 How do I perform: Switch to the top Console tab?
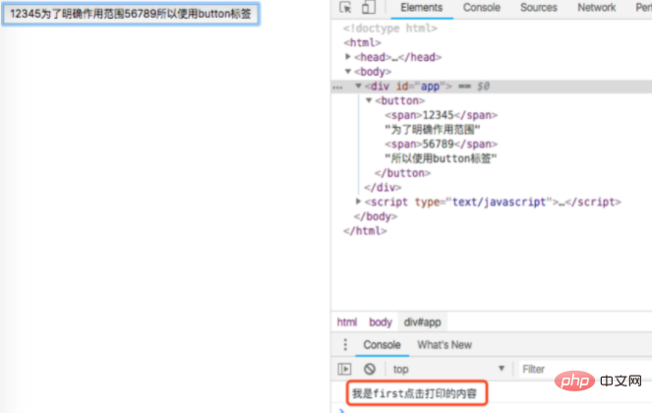tap(481, 8)
